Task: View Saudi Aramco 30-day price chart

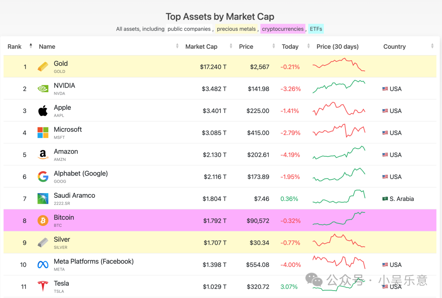Action: coord(339,196)
